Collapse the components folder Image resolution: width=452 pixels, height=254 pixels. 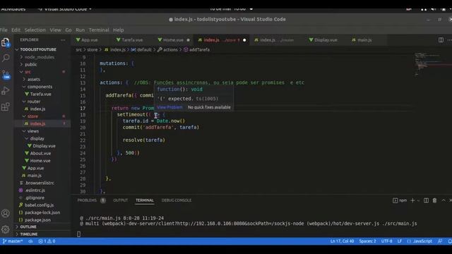(40, 87)
